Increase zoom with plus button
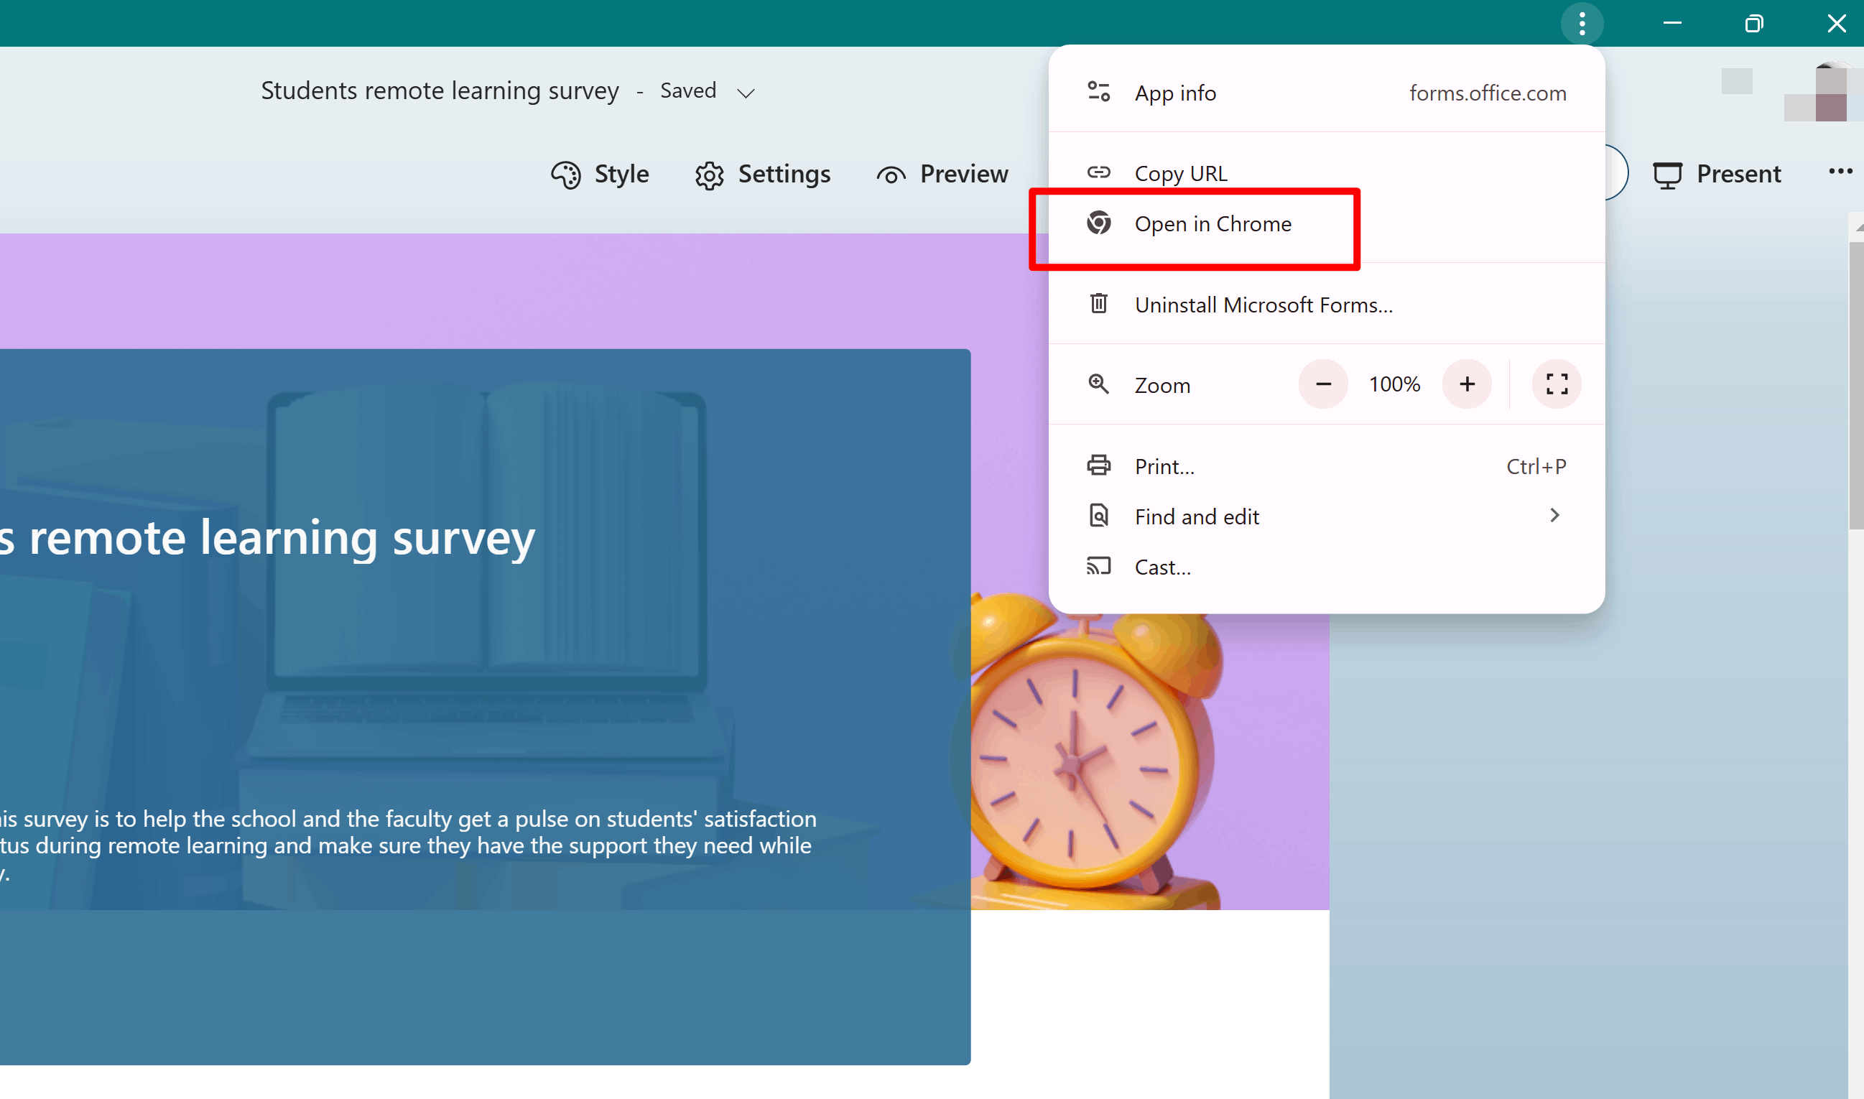 pyautogui.click(x=1466, y=384)
